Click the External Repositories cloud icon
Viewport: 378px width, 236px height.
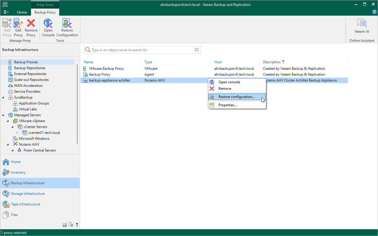tap(10, 74)
